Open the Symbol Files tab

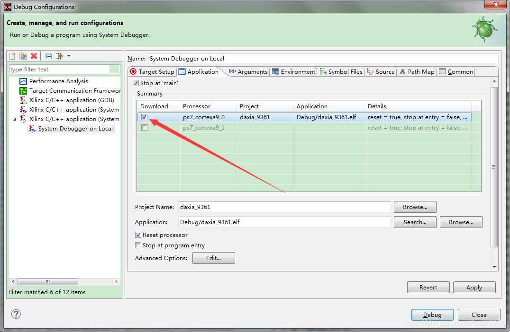click(341, 71)
